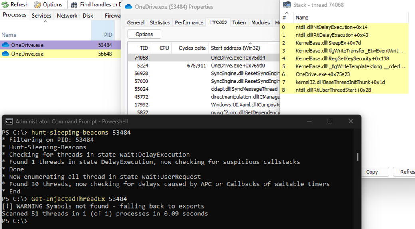Screen dimensions: 415x229
Task: Click the Find handles window icon
Action: pyautogui.click(x=75, y=4)
